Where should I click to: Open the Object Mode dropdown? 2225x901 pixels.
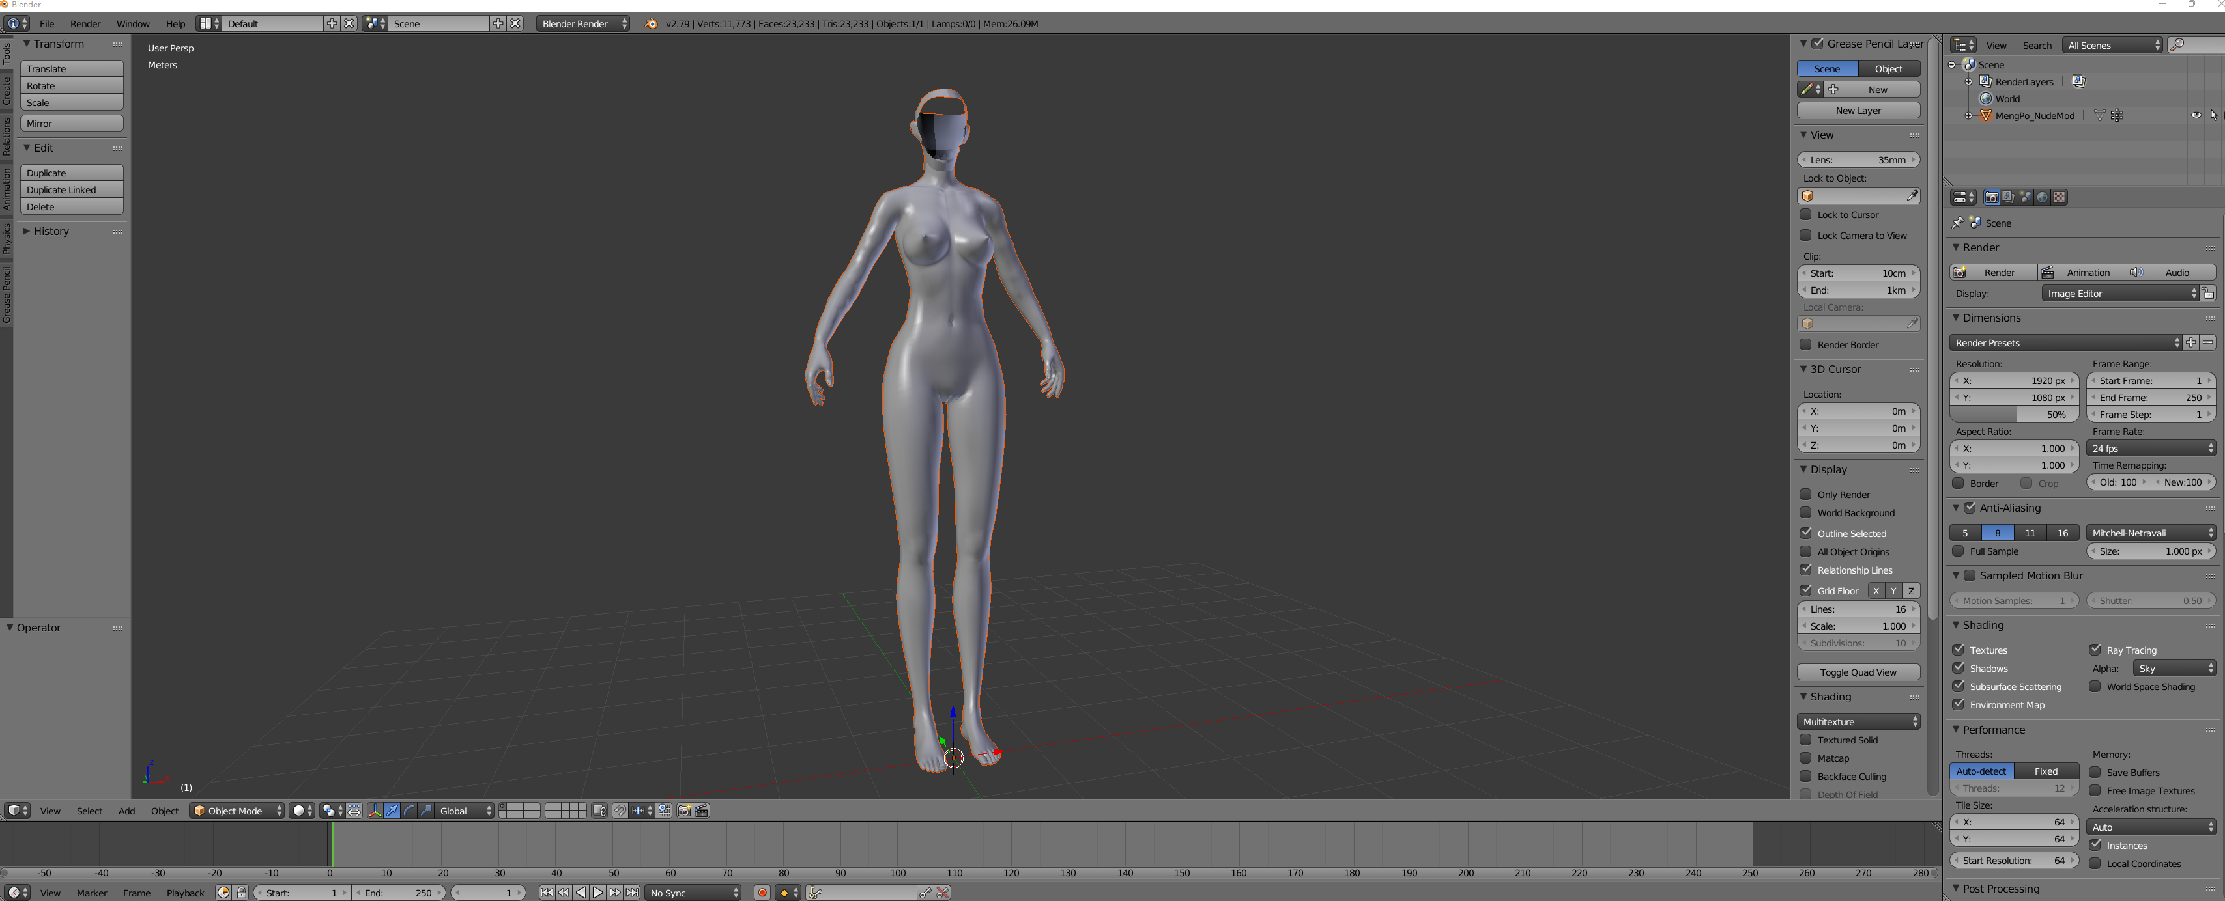point(237,811)
